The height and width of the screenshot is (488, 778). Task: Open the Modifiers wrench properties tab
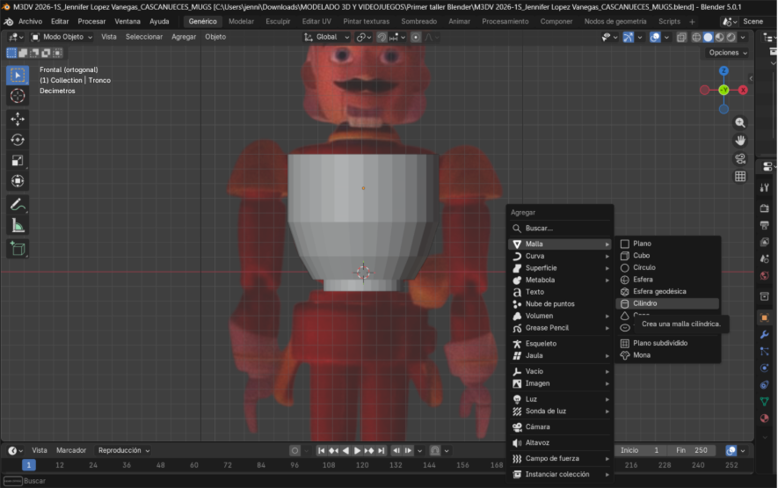tap(764, 335)
